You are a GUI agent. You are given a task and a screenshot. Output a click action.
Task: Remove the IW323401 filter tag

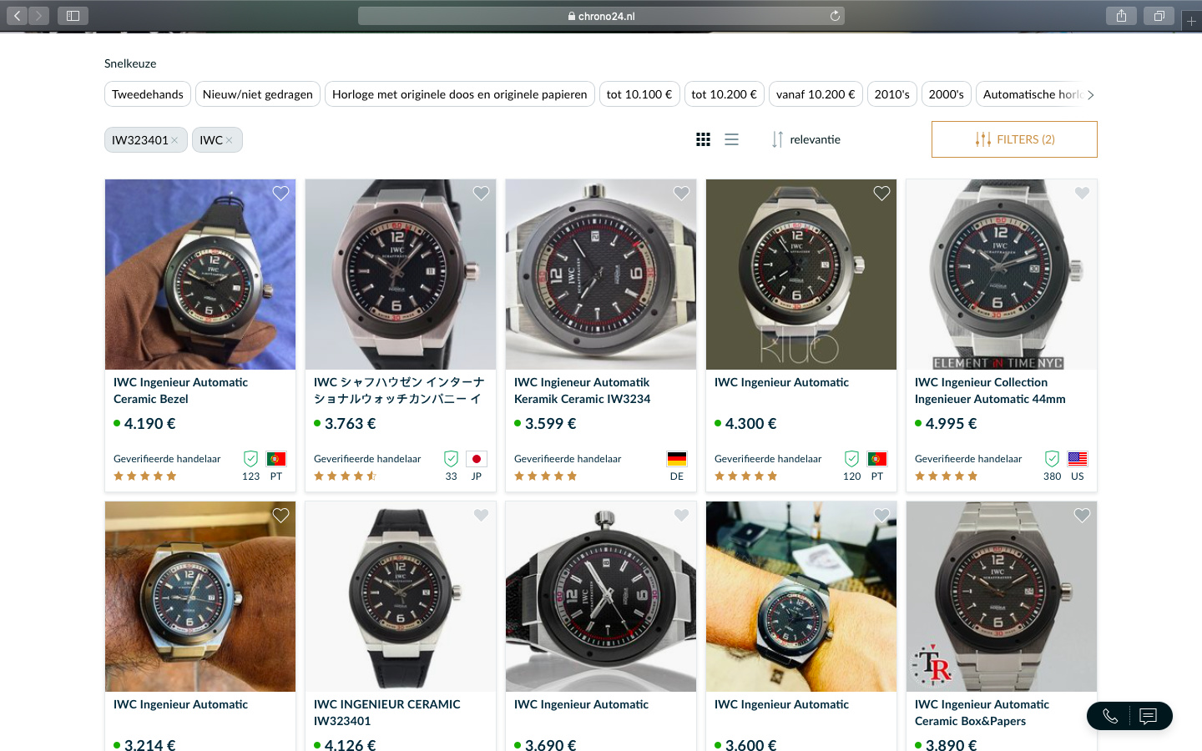pos(174,140)
